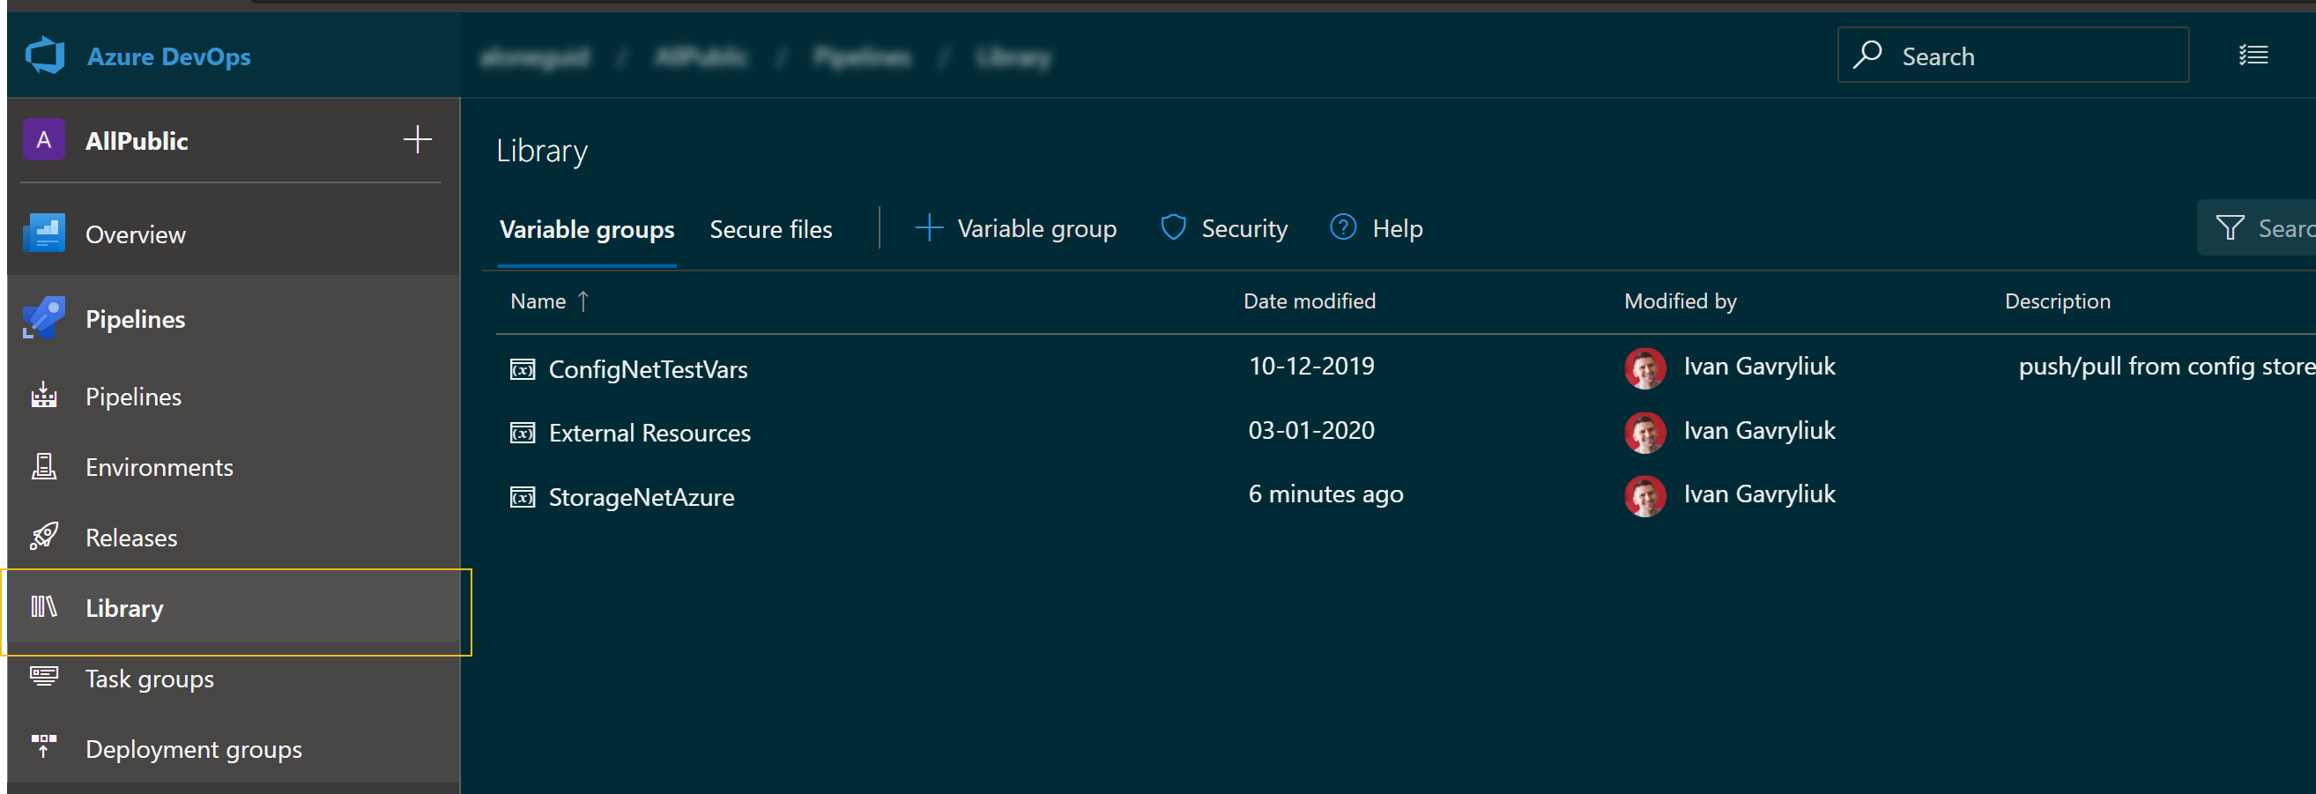Click the Environments icon
Image resolution: width=2316 pixels, height=794 pixels.
(x=44, y=466)
